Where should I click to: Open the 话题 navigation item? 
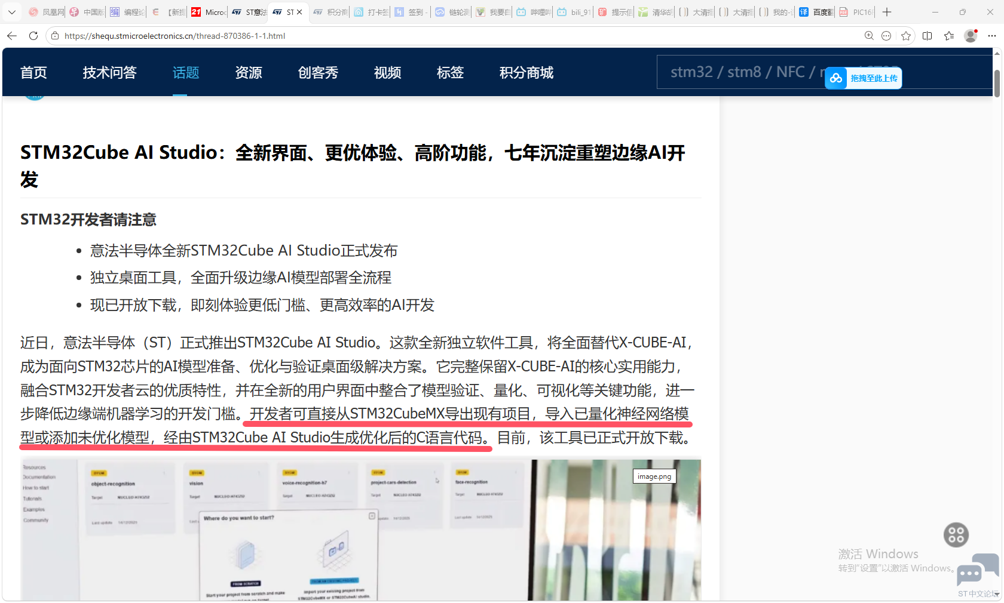pyautogui.click(x=186, y=73)
